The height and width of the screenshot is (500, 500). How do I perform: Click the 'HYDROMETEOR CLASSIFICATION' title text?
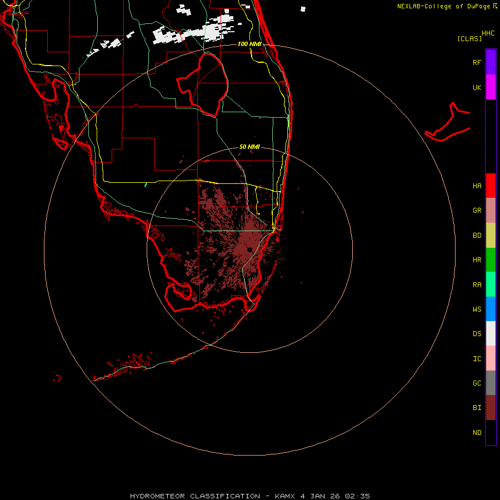[195, 496]
